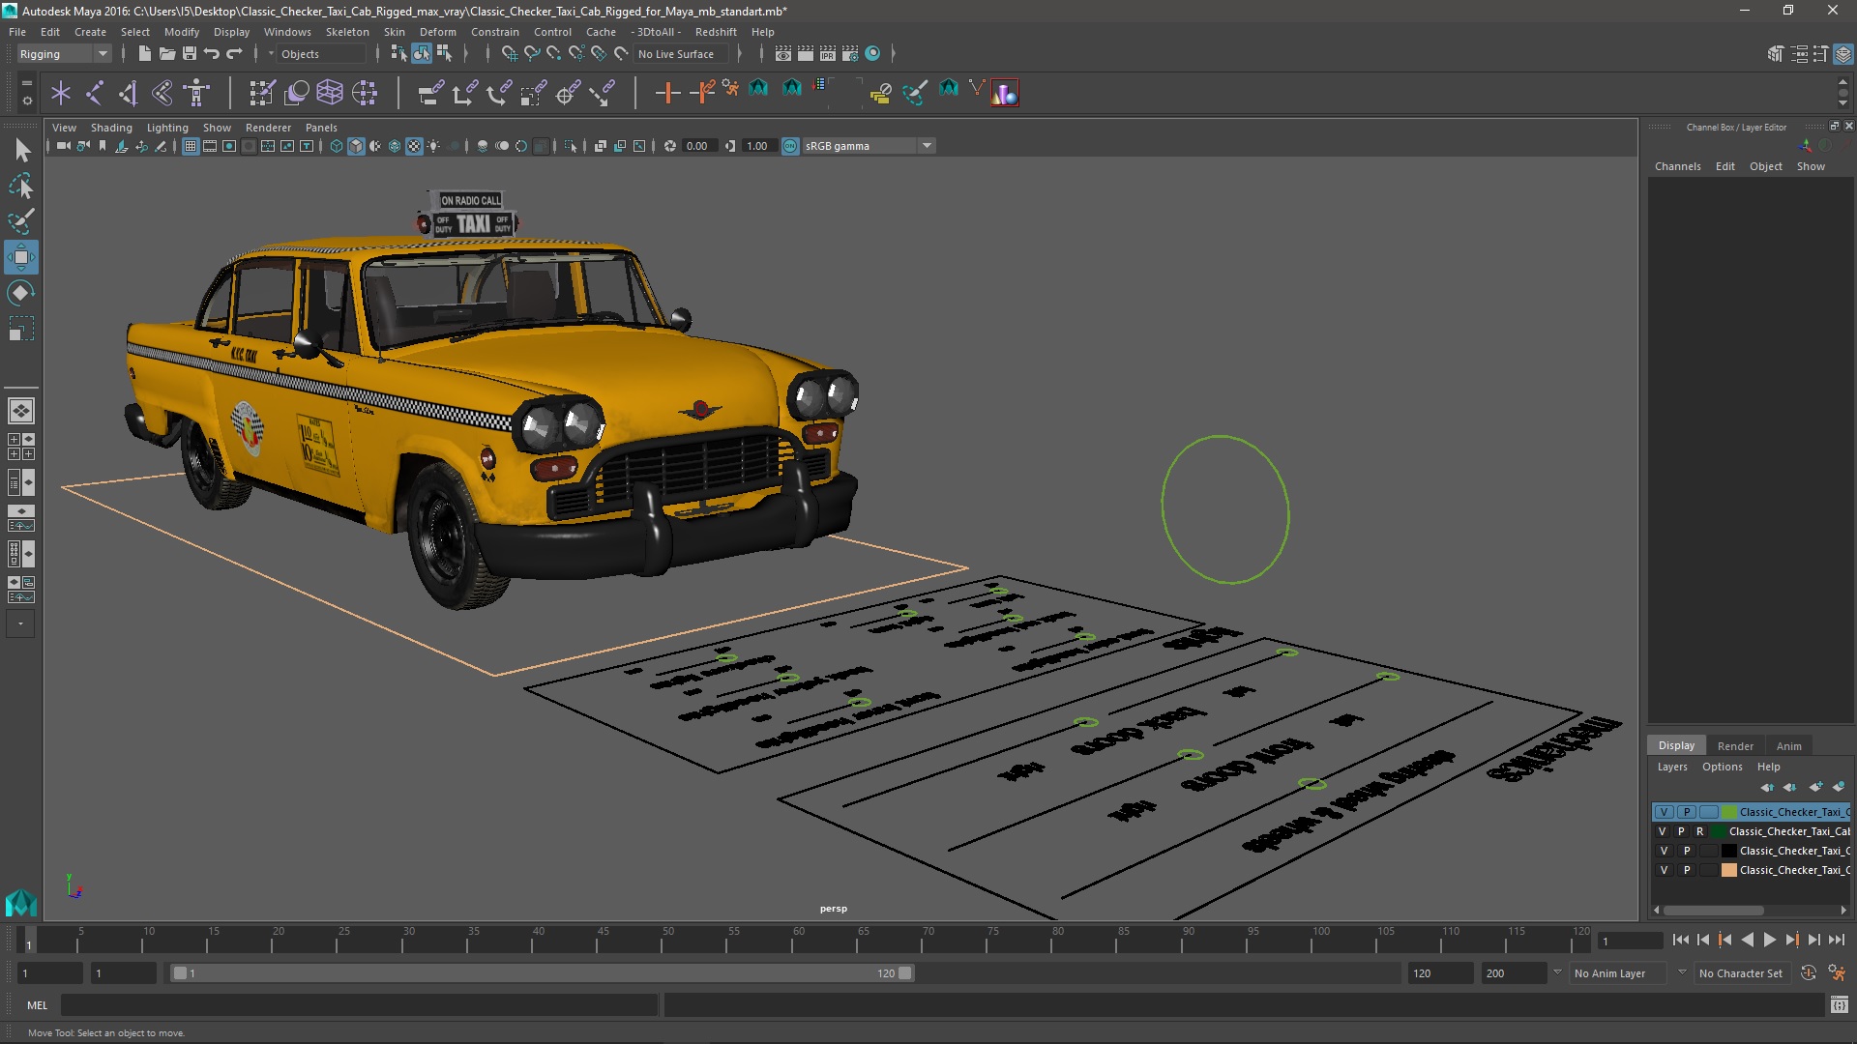Open the sRGB gamma view transform dropdown
The height and width of the screenshot is (1044, 1857).
coord(869,146)
